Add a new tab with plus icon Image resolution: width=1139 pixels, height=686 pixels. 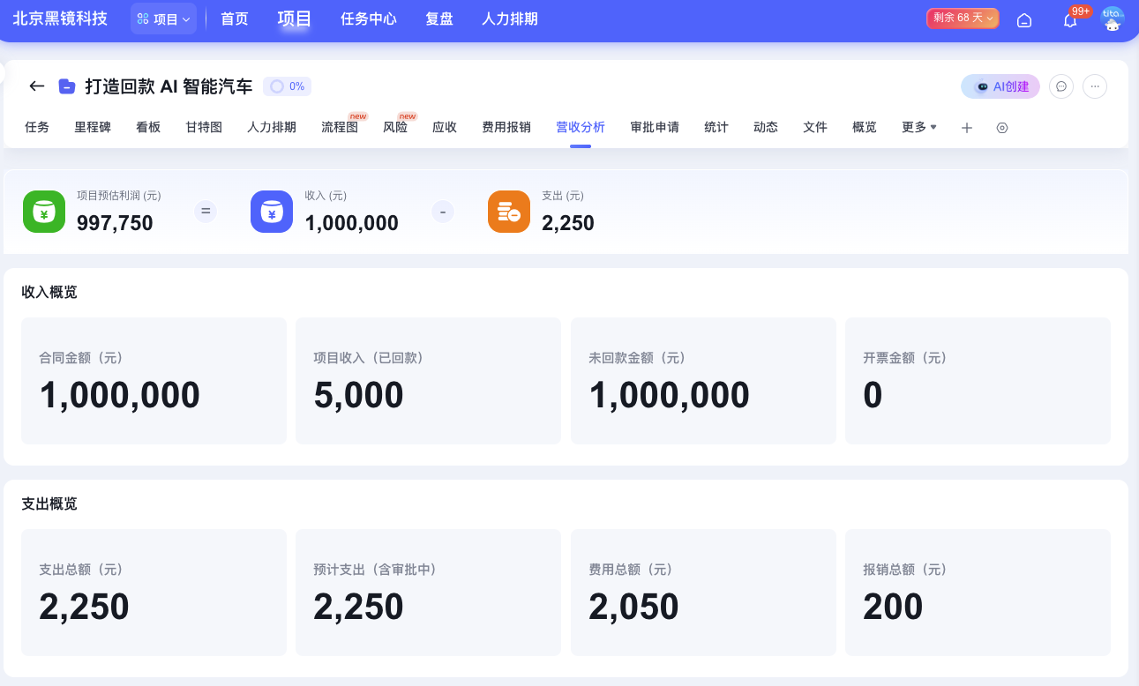(967, 128)
